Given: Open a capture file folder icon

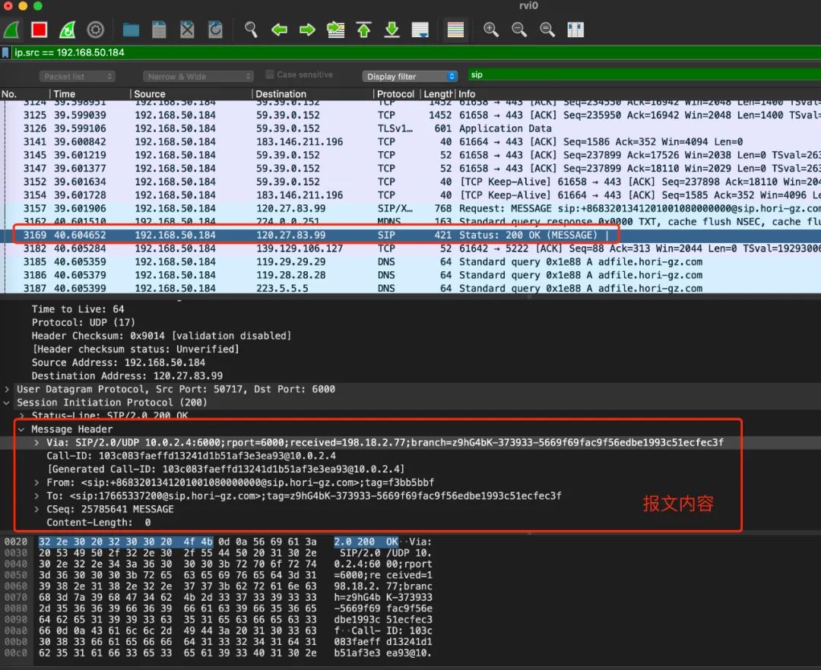Looking at the screenshot, I should (x=131, y=30).
